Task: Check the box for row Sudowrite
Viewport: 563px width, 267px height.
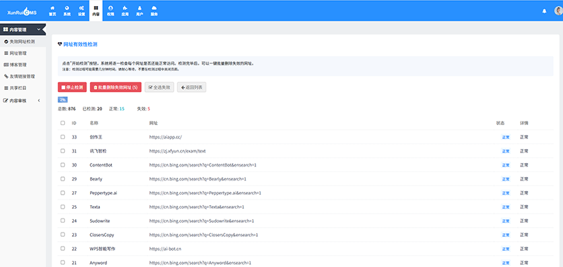Action: coord(63,221)
